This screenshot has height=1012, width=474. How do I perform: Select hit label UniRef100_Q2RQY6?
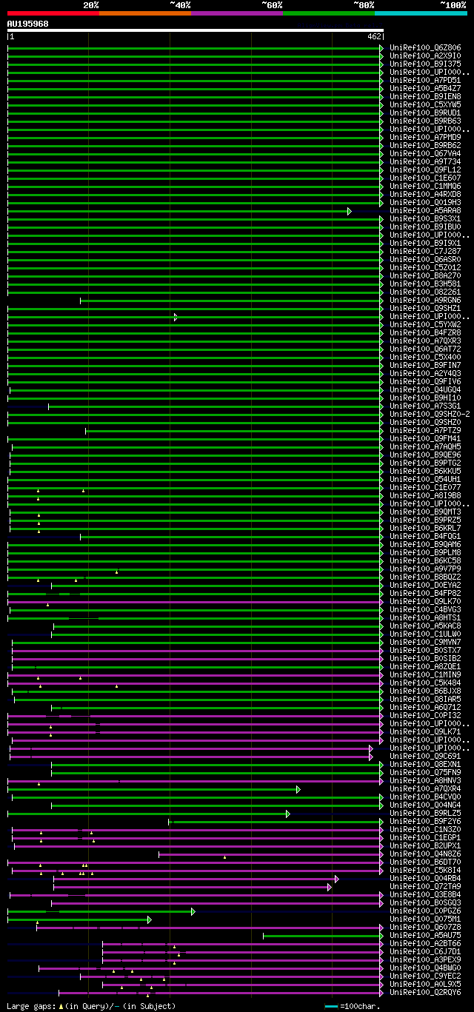425,992
